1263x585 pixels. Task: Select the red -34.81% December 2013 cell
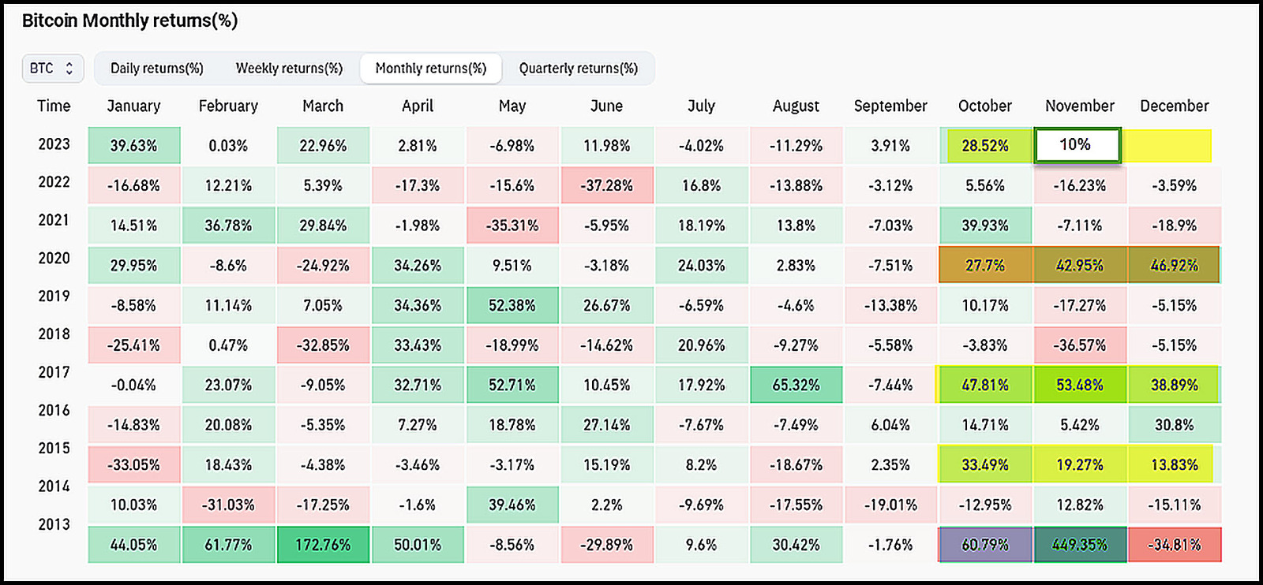(1174, 545)
